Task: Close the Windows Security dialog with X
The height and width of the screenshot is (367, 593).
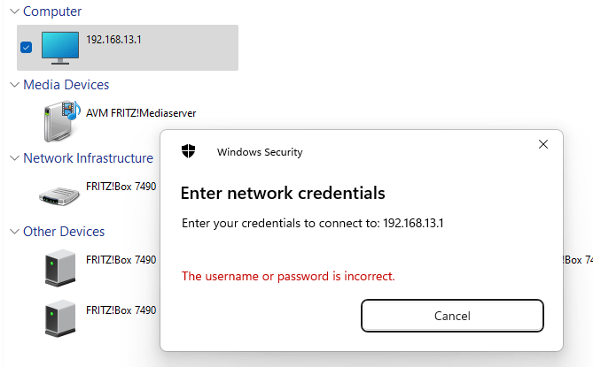Action: pos(543,144)
